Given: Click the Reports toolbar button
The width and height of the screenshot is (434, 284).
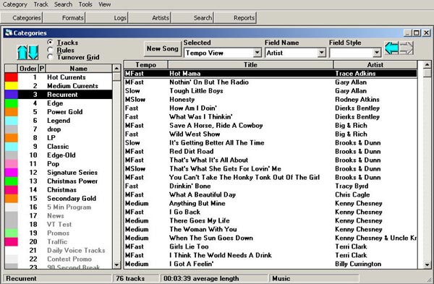Looking at the screenshot, I should point(236,17).
